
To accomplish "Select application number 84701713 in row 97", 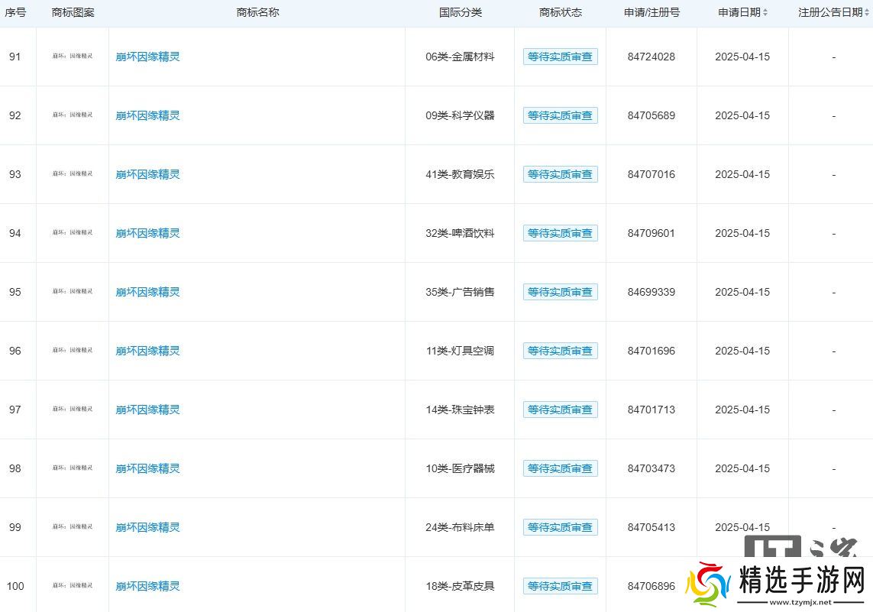I will click(x=651, y=410).
